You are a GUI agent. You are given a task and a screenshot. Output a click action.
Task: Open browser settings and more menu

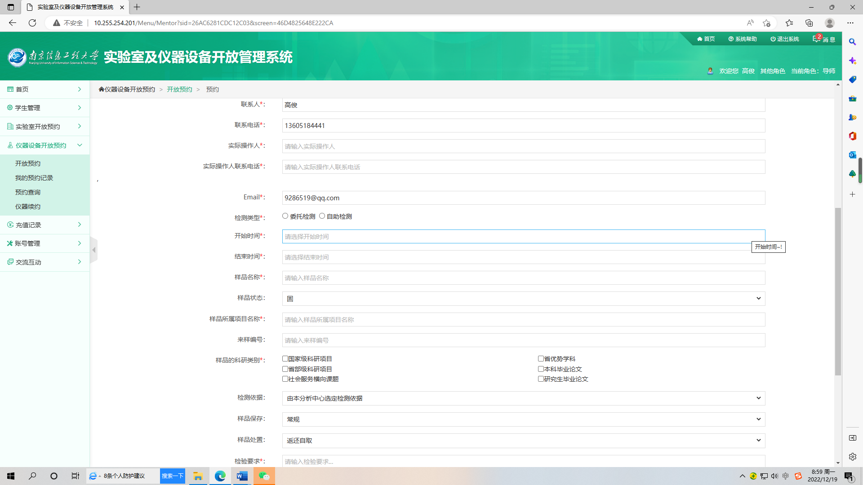pyautogui.click(x=850, y=23)
